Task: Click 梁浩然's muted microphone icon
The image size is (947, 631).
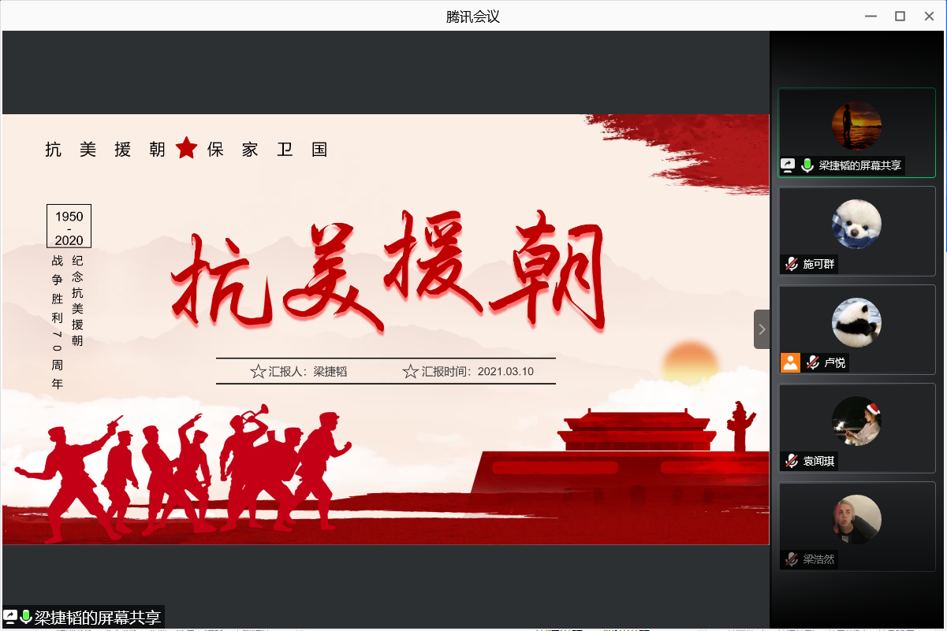Action: (x=791, y=559)
